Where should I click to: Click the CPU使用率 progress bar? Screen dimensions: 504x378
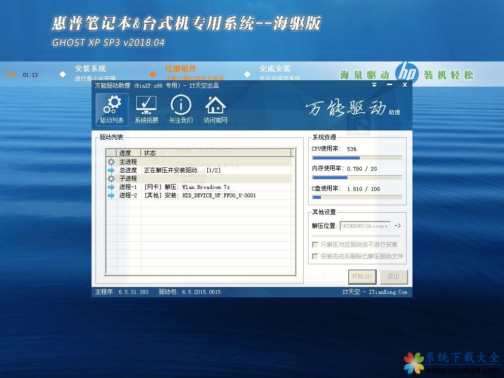[x=357, y=158]
